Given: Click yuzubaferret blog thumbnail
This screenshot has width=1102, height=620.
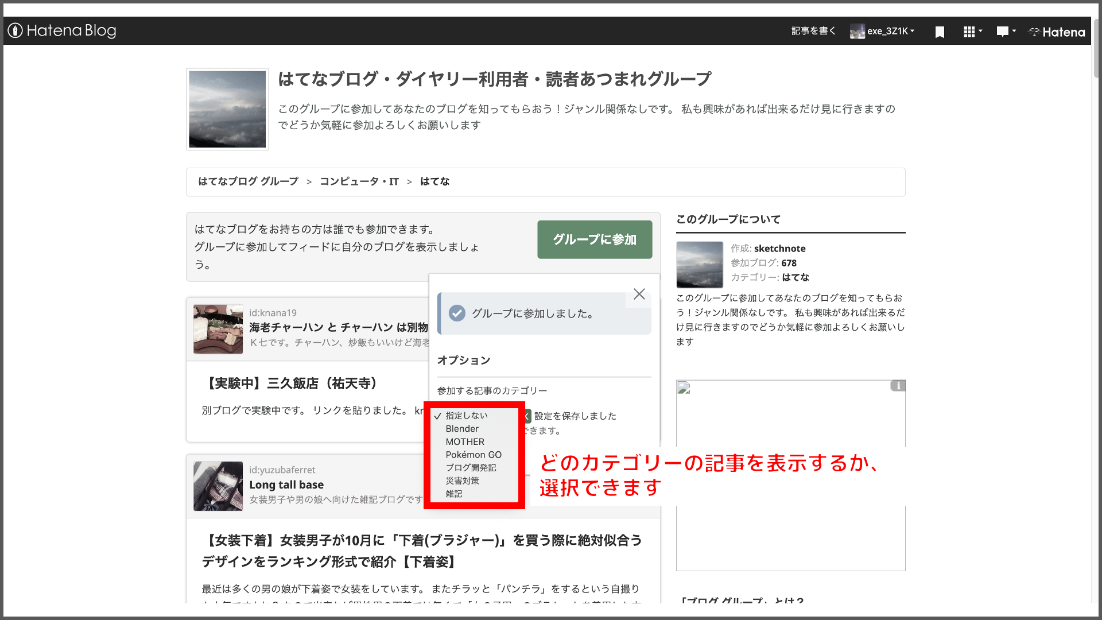Looking at the screenshot, I should [218, 486].
